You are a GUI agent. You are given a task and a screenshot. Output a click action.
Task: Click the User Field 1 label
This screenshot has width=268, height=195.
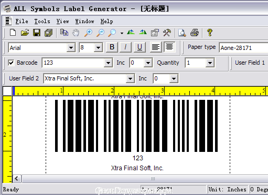250,63
